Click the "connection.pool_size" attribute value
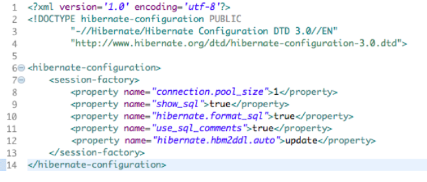This screenshot has height=182, width=427. (x=212, y=92)
